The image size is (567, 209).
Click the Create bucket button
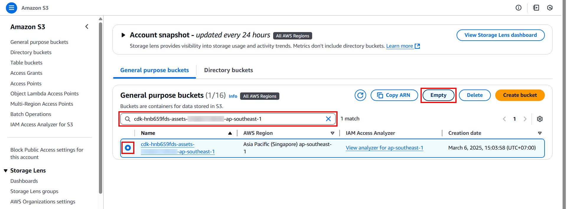(520, 95)
